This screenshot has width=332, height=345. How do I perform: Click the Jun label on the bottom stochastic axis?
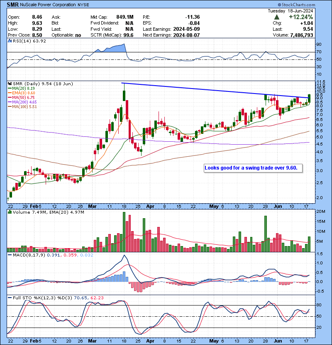coord(278,341)
